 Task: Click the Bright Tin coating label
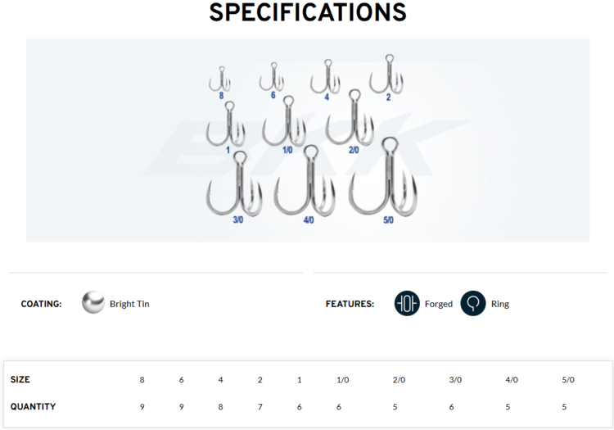(x=129, y=304)
